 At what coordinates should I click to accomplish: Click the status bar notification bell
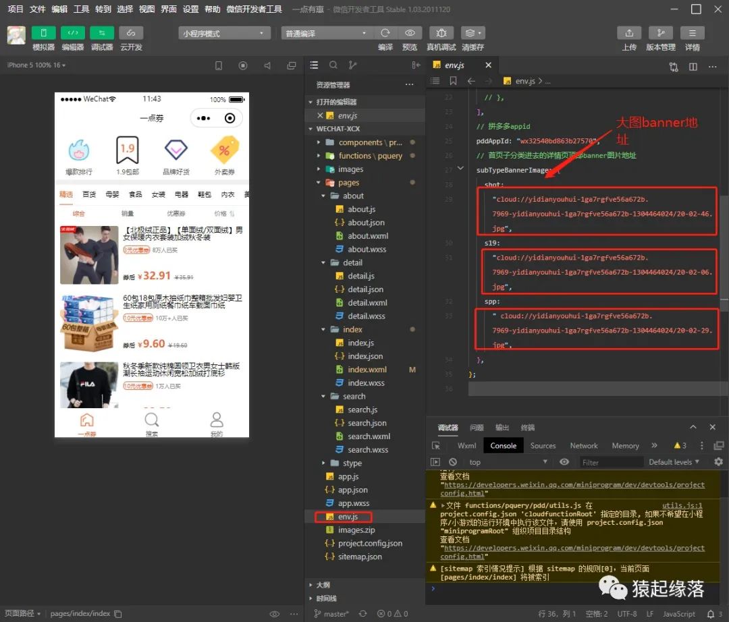711,614
